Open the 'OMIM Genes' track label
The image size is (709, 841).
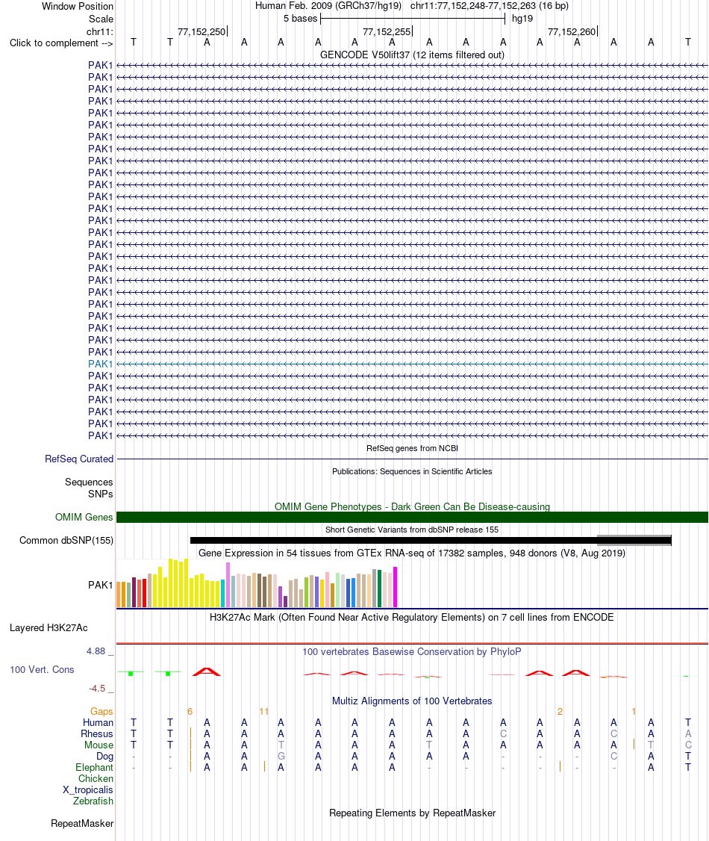(84, 517)
